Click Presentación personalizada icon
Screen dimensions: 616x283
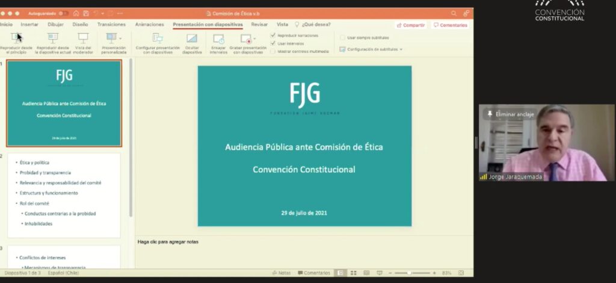[x=111, y=38]
